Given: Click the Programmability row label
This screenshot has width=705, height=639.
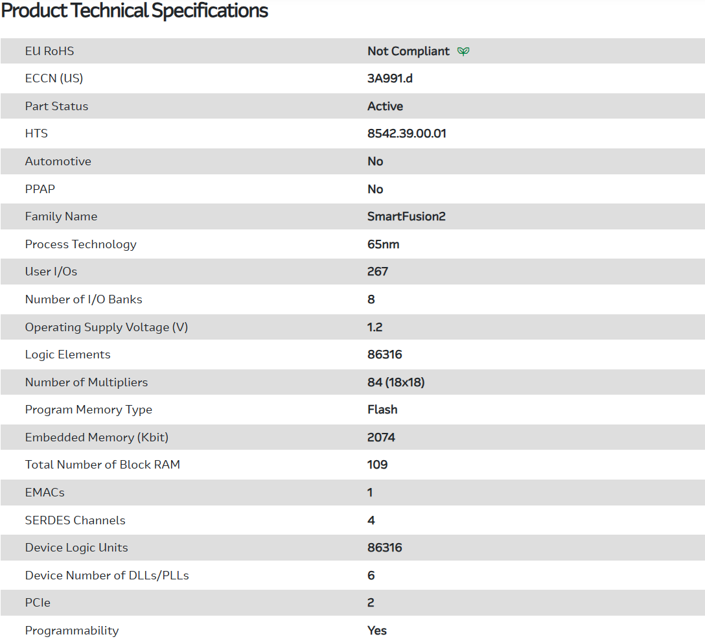Looking at the screenshot, I should [x=71, y=631].
